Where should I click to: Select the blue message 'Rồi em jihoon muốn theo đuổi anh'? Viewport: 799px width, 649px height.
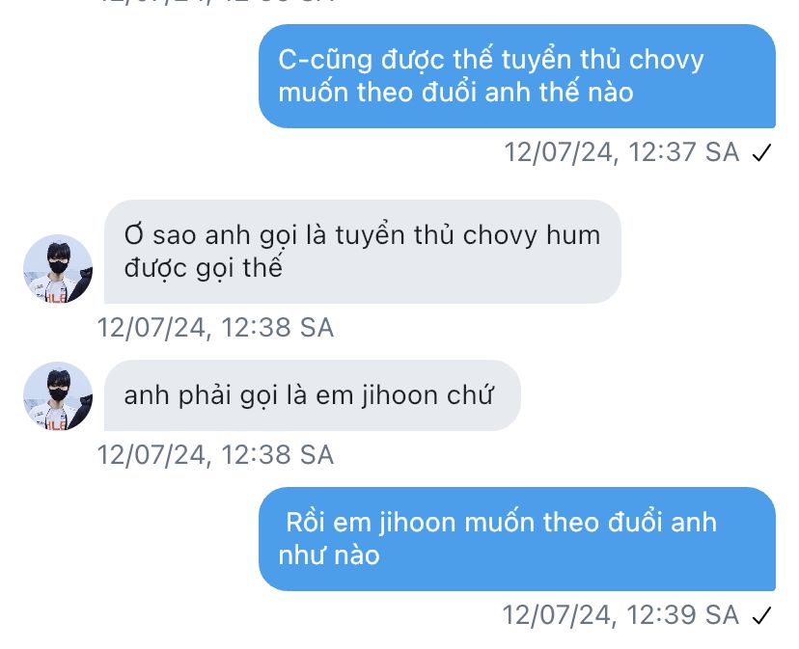tap(516, 539)
